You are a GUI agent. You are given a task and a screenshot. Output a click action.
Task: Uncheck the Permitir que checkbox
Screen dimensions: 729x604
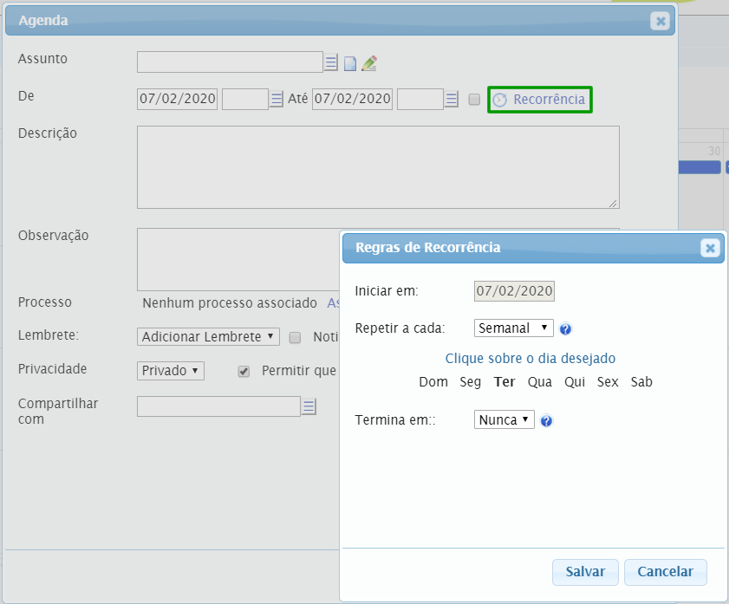point(244,371)
